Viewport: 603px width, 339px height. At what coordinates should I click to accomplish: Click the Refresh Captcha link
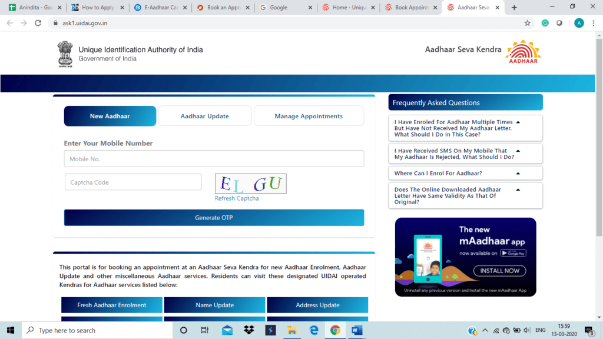[x=237, y=199]
